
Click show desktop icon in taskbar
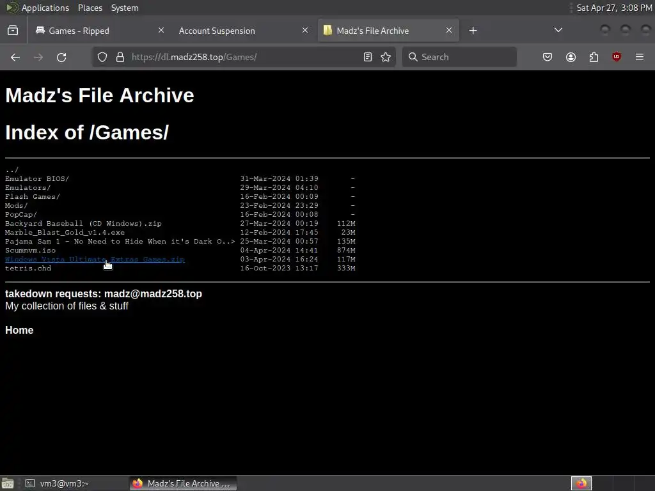[x=8, y=483]
